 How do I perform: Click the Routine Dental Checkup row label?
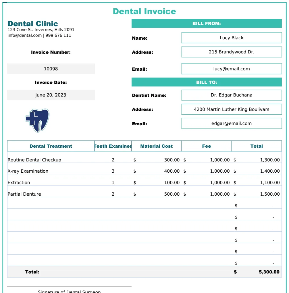[34, 160]
